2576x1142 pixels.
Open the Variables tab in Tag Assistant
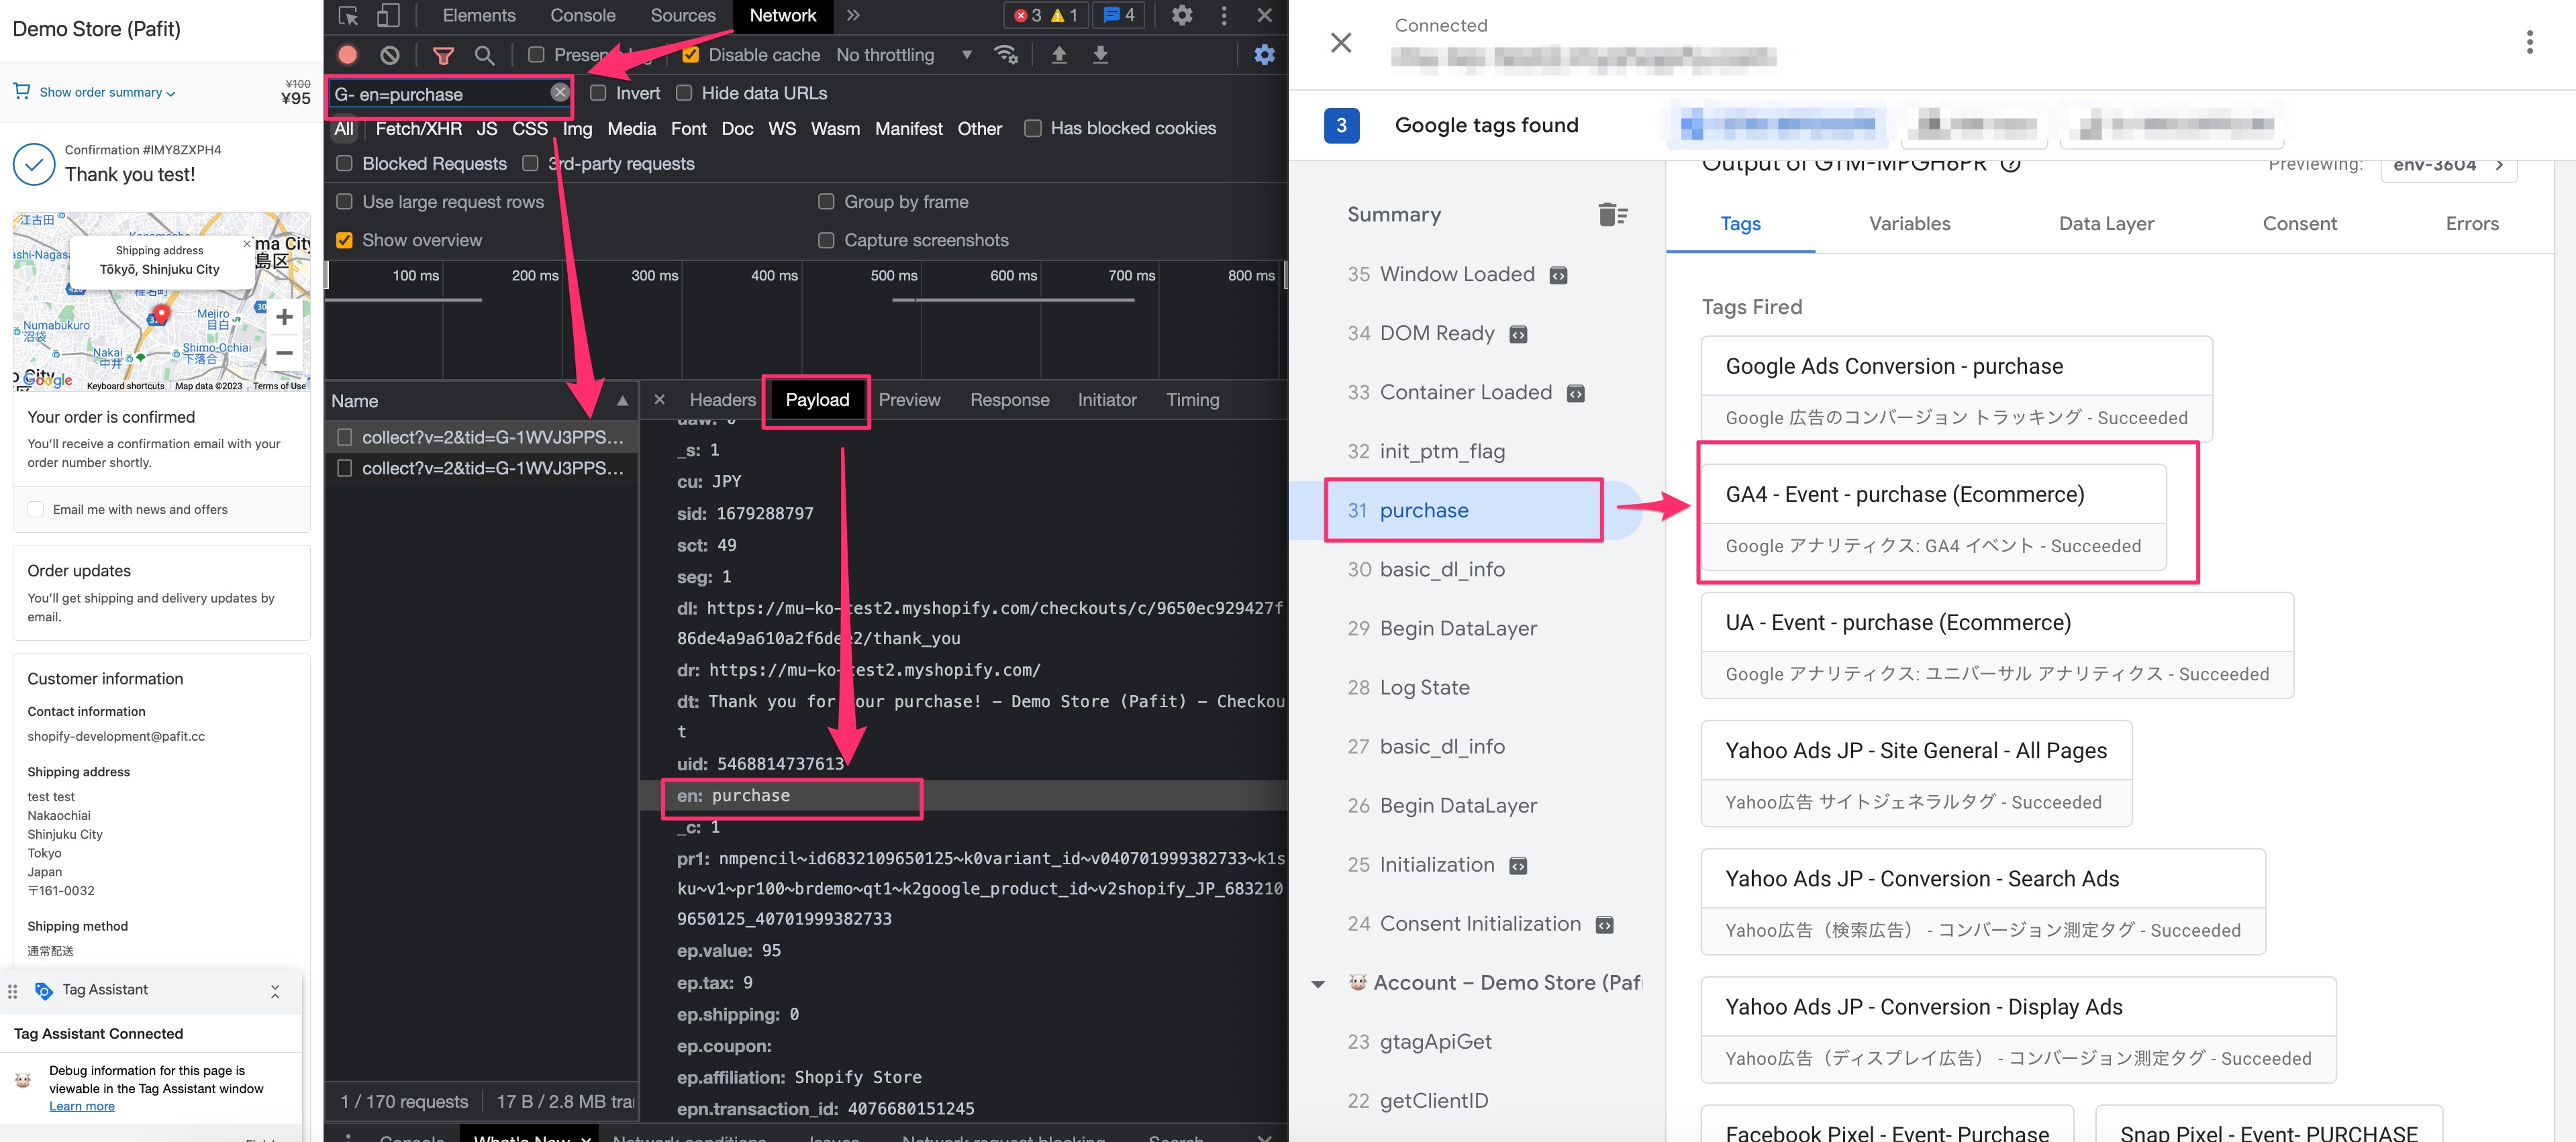coord(1909,224)
